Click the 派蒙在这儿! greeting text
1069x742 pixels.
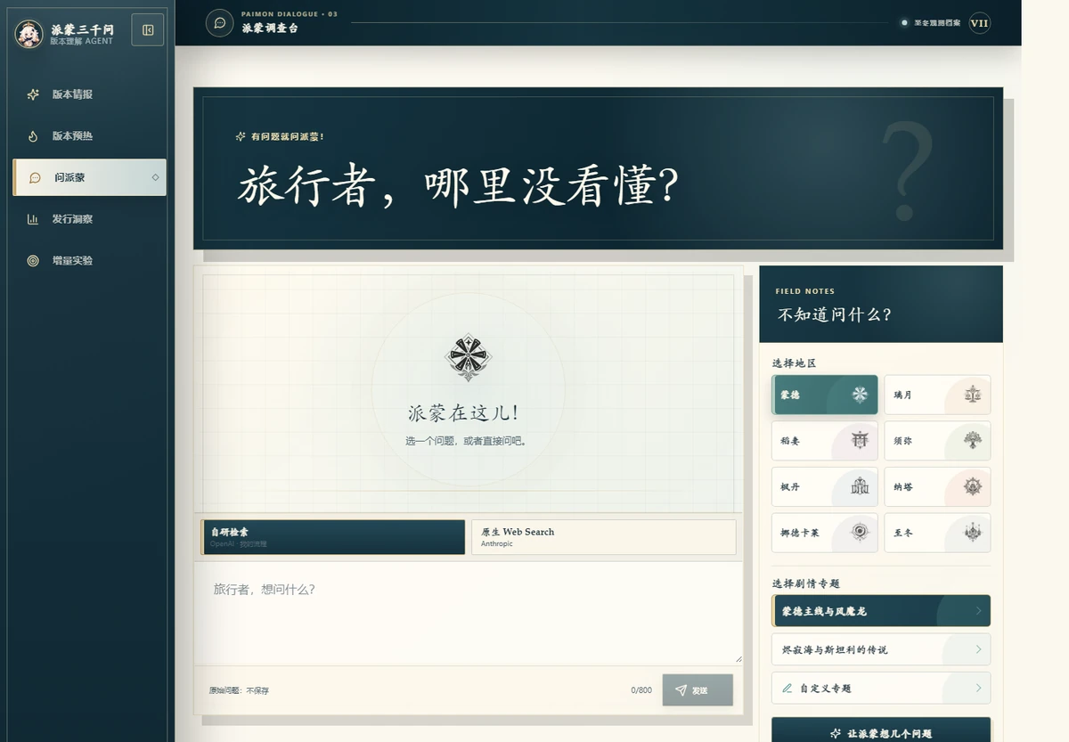pos(463,412)
